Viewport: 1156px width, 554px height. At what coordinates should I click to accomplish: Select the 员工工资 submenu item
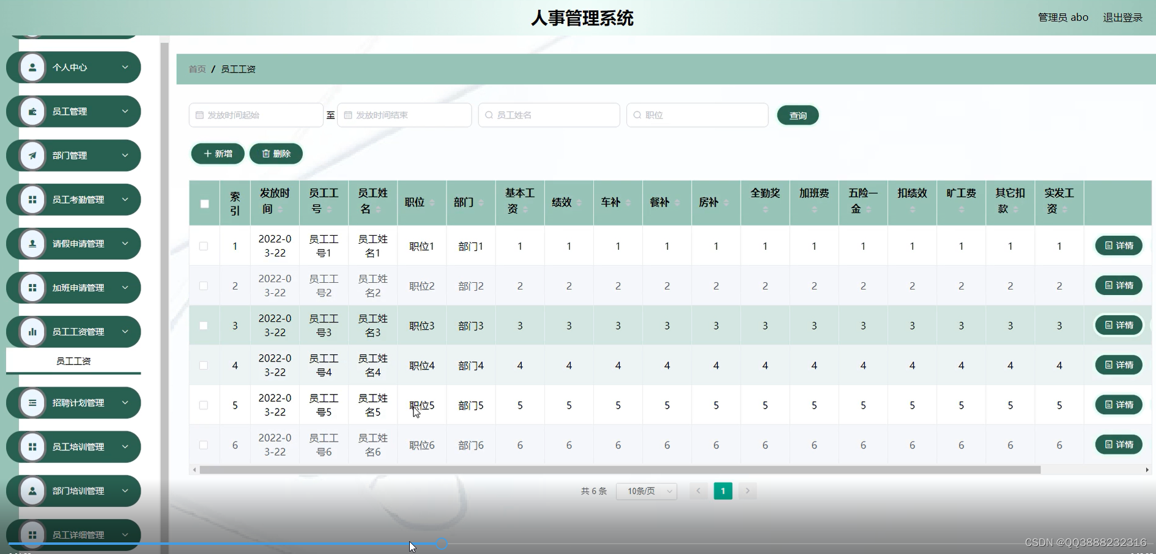(73, 361)
